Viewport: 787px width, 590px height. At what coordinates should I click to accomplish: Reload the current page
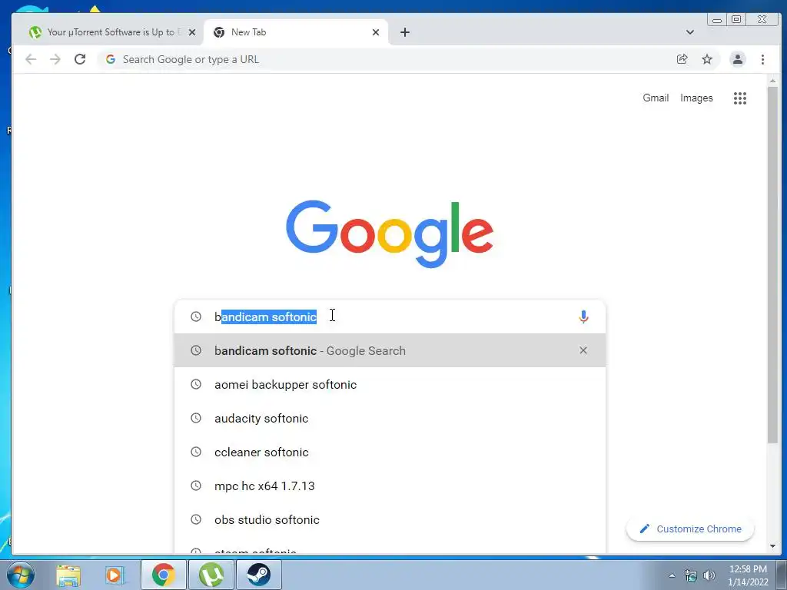pyautogui.click(x=80, y=59)
